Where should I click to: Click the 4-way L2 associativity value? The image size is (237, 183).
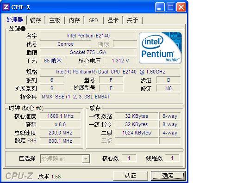[170, 133]
